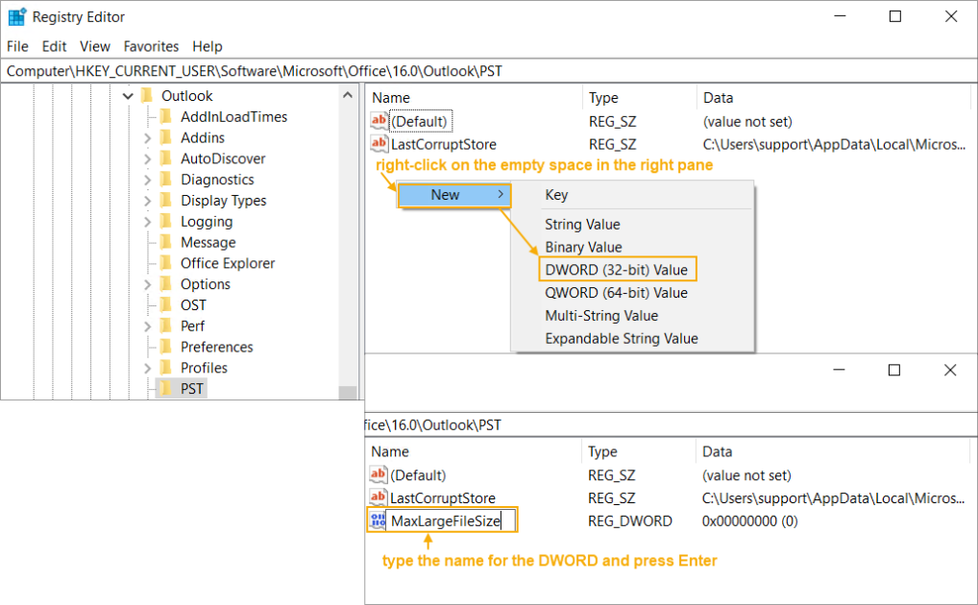Click the MaxLargeFileSize DWORD value icon
The width and height of the screenshot is (978, 605).
click(x=378, y=520)
